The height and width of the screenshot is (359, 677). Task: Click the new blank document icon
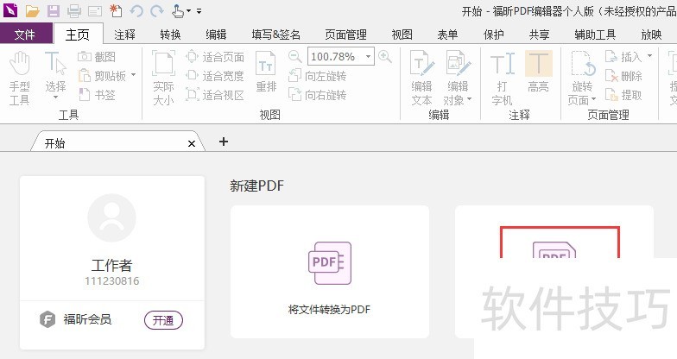point(116,10)
